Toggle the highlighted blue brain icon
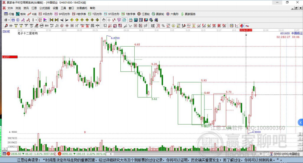 click(124, 20)
